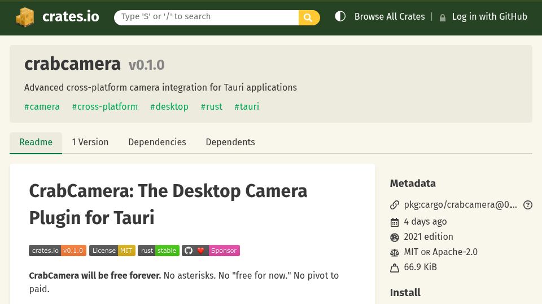This screenshot has width=542, height=304.
Task: Open the #desktop keyword tag
Action: coord(169,106)
